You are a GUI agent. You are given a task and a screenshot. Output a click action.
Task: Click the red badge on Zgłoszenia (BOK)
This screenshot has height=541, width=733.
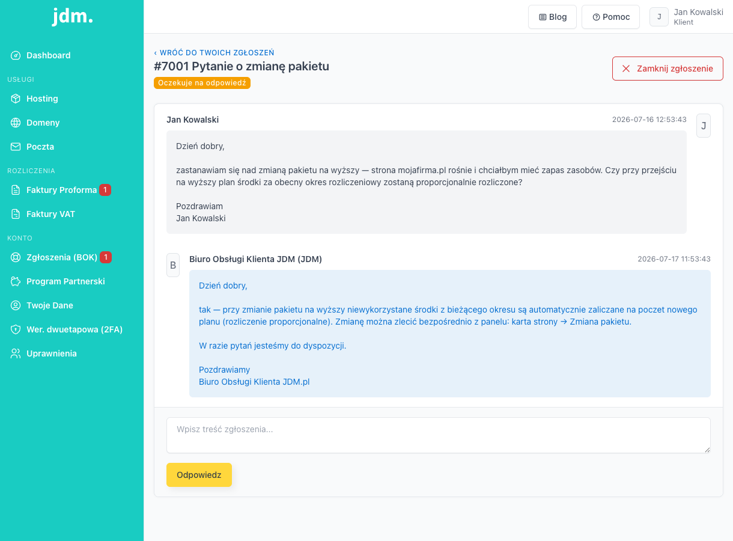click(106, 257)
